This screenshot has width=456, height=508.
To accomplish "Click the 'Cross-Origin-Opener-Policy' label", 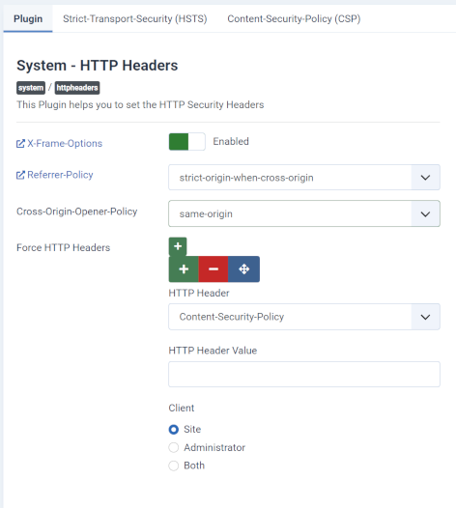I will (x=77, y=212).
